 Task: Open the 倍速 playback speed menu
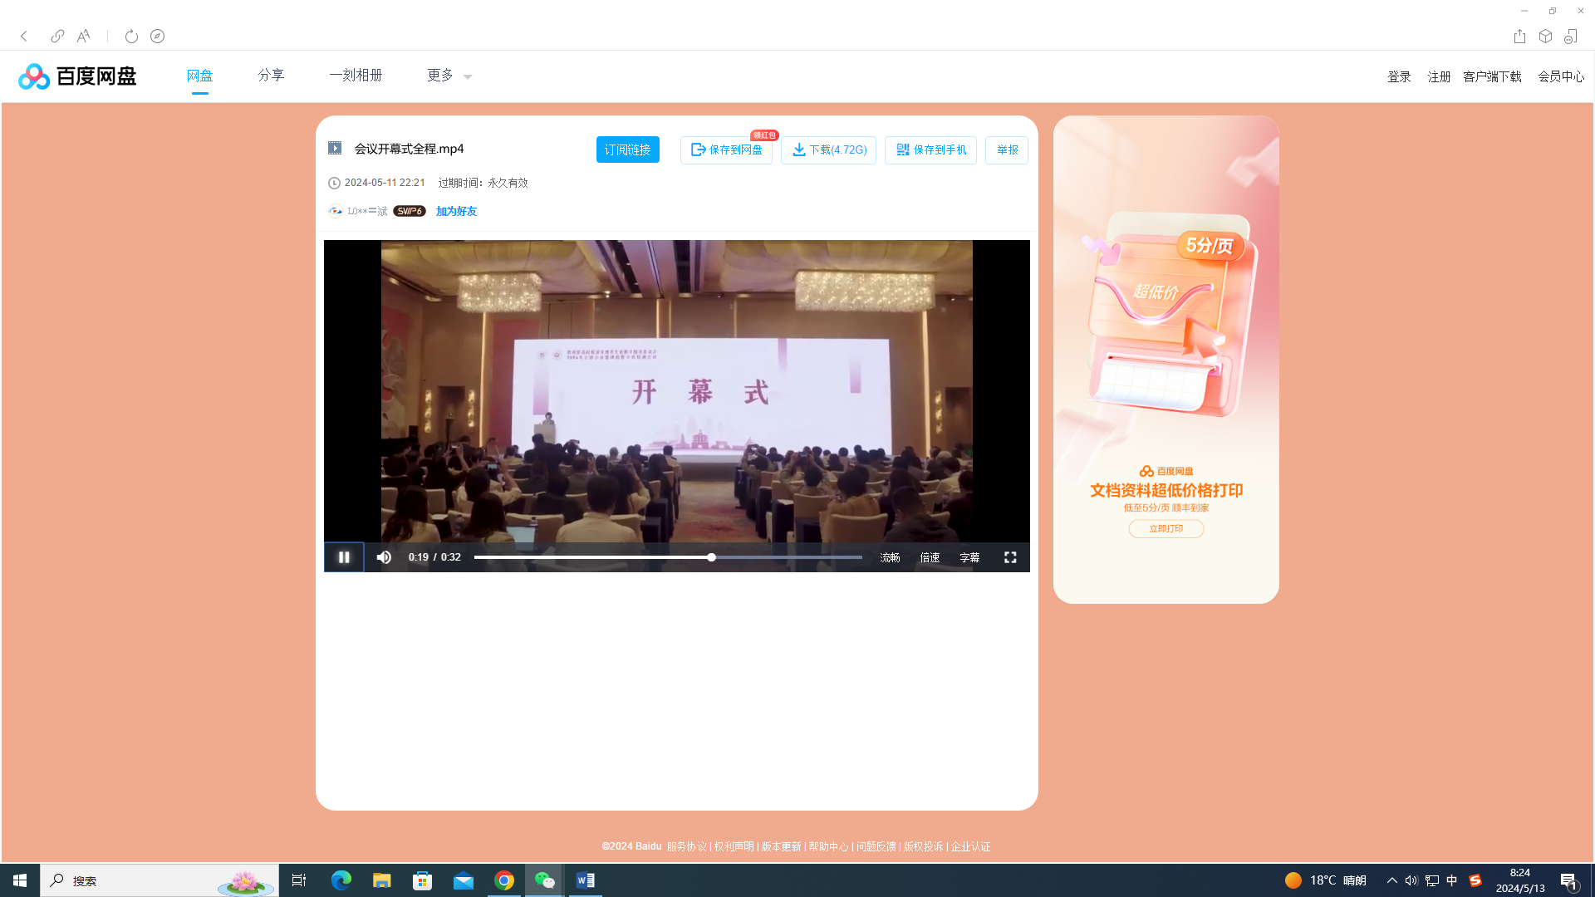(x=930, y=557)
